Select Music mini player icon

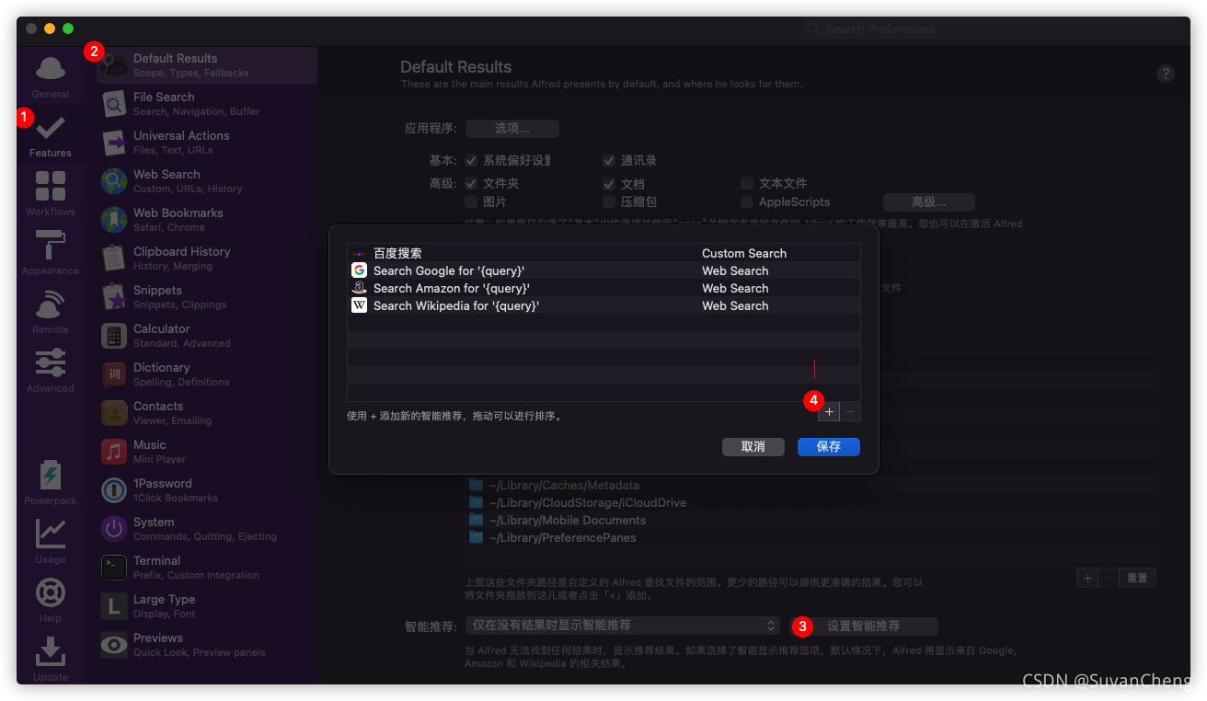114,452
